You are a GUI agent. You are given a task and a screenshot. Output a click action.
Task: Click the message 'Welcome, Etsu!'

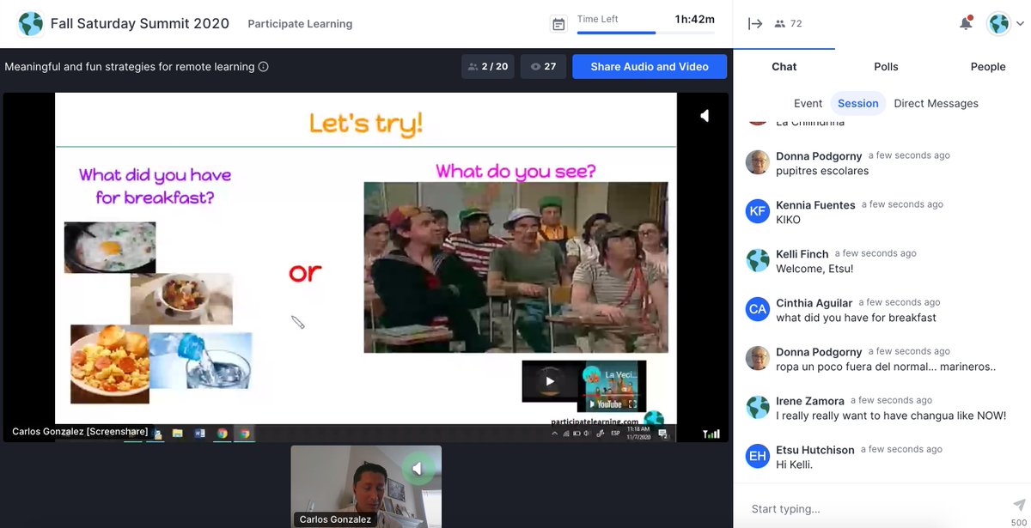pos(814,269)
